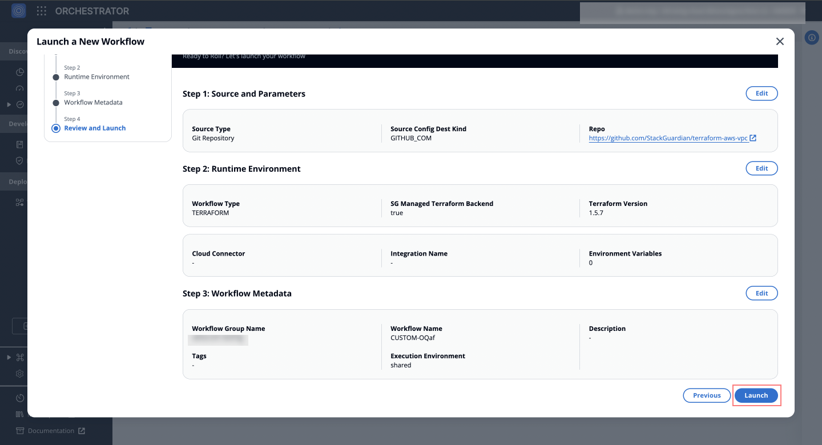This screenshot has width=822, height=445.
Task: Click the Documentation archive box icon
Action: 20,431
